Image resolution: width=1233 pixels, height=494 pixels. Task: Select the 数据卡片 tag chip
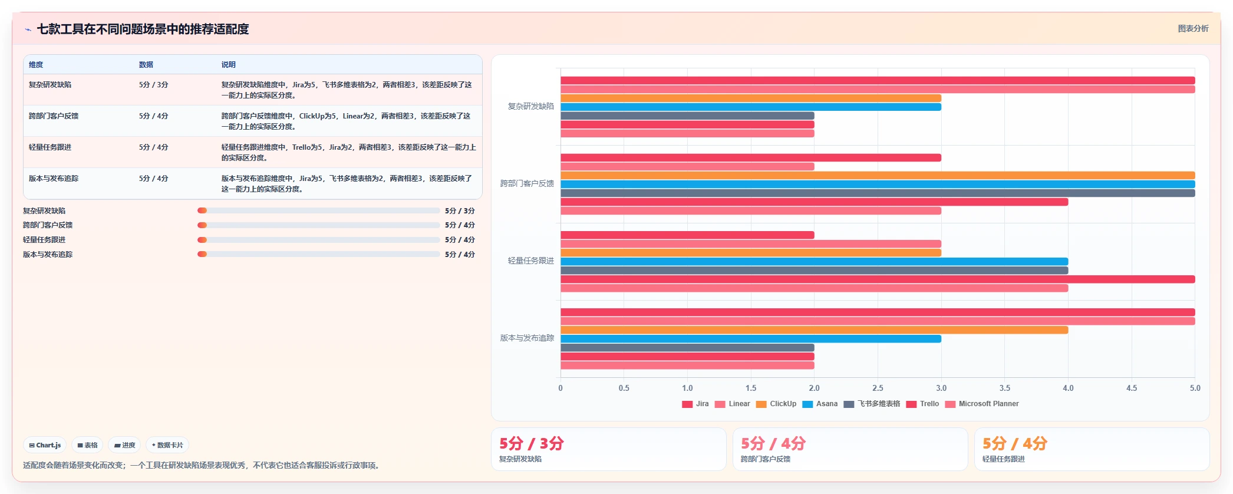(x=167, y=445)
